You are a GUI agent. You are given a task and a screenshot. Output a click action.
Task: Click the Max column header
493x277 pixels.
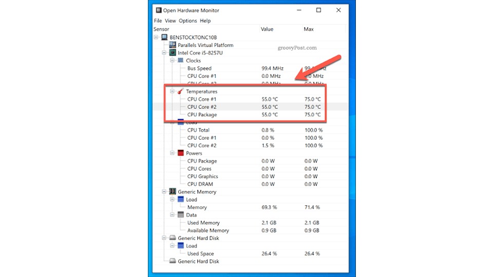[309, 29]
